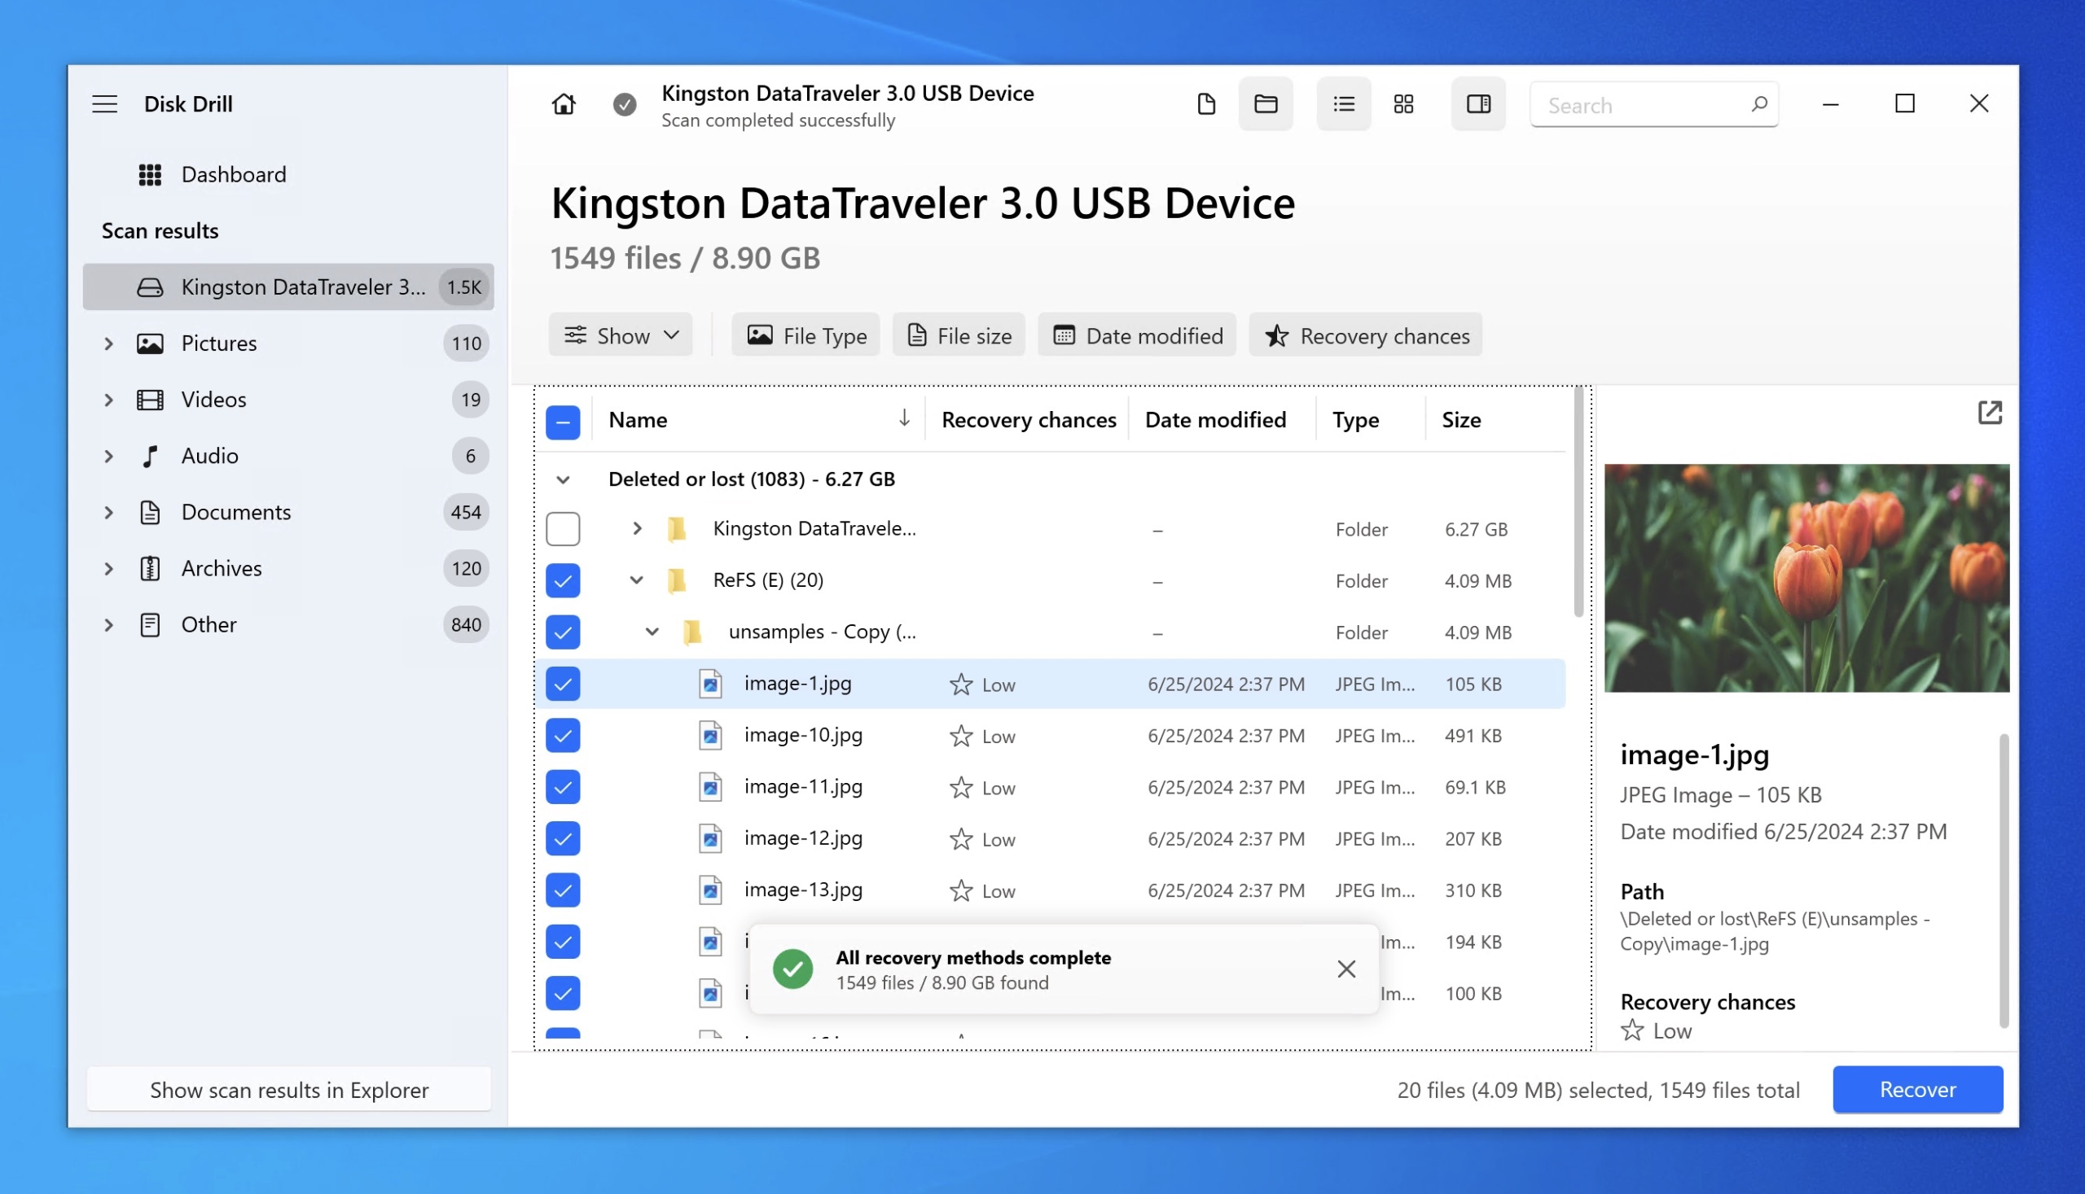The width and height of the screenshot is (2085, 1194).
Task: Toggle the top-level select all checkbox
Action: tap(563, 419)
